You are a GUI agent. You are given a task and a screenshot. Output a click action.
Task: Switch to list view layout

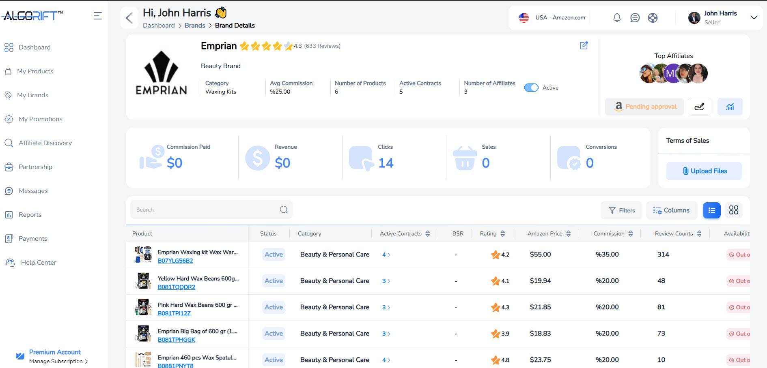[711, 210]
